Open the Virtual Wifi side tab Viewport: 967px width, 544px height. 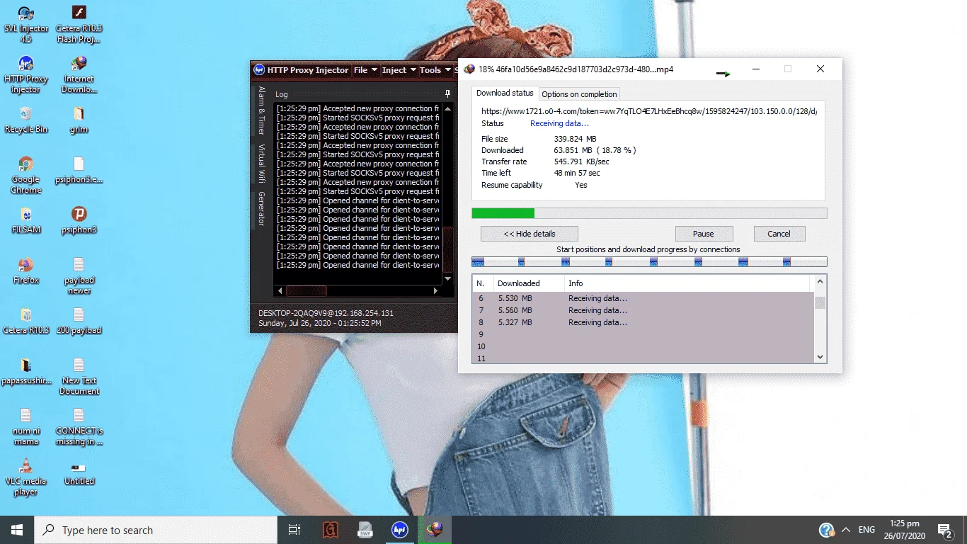point(261,164)
